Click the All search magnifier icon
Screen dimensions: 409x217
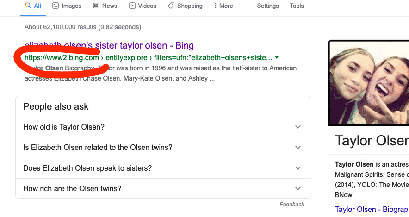click(28, 6)
